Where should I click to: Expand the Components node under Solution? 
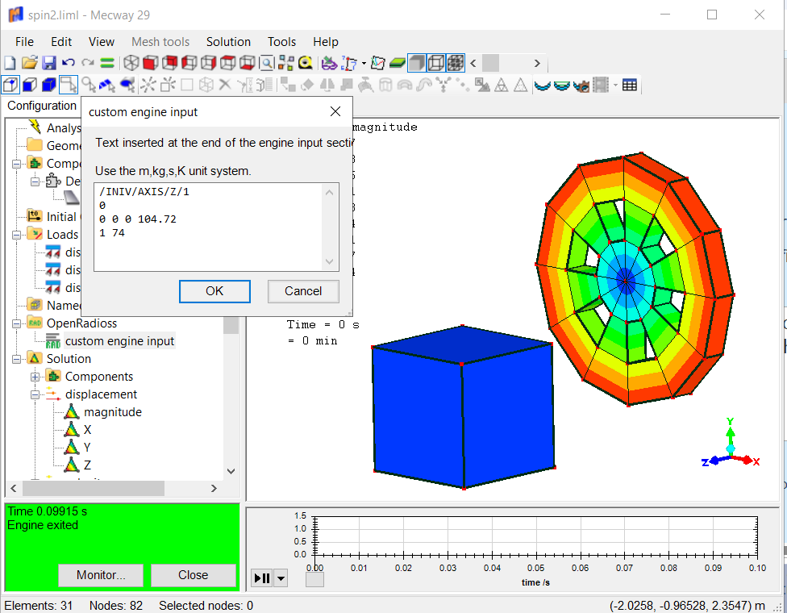tap(35, 377)
